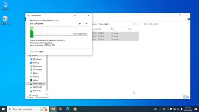
Task: Pause the recycling operation
Action: click(80, 24)
